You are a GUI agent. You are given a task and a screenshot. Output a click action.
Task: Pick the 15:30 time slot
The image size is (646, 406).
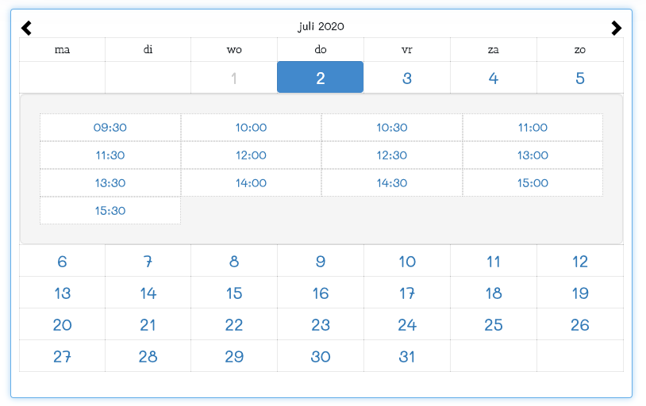coord(110,210)
